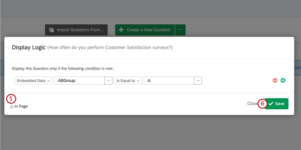
Task: Click the circled number 5 step marker
Action: click(x=11, y=99)
